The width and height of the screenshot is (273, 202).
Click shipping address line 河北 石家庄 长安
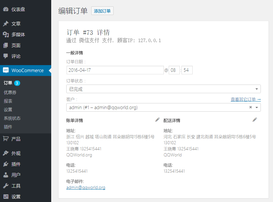tap(210, 137)
